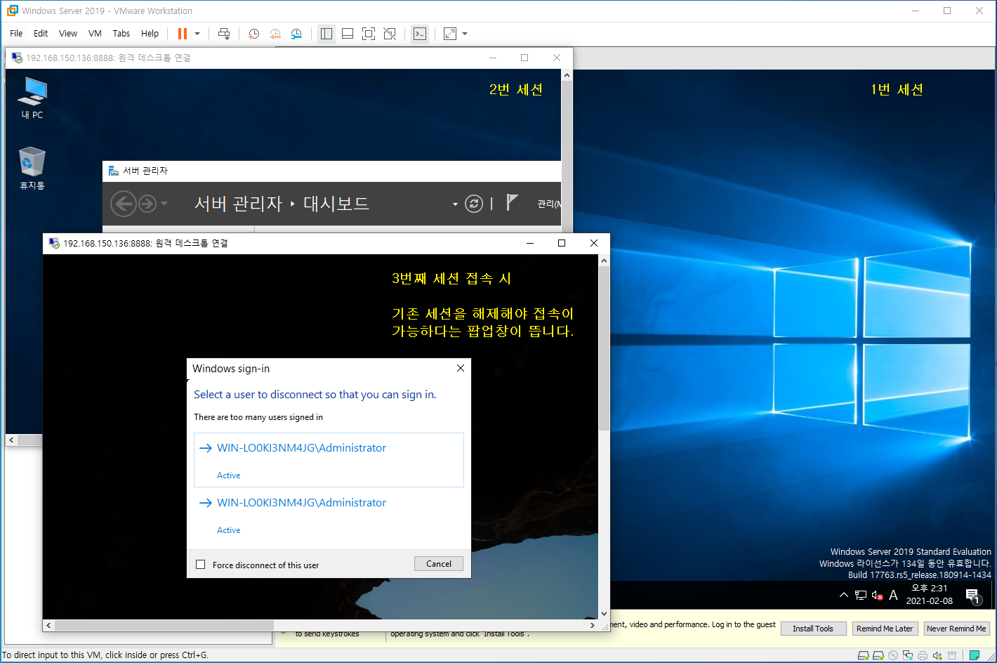The width and height of the screenshot is (997, 663).
Task: Click the 서버 관리자 window title bar
Action: click(332, 171)
